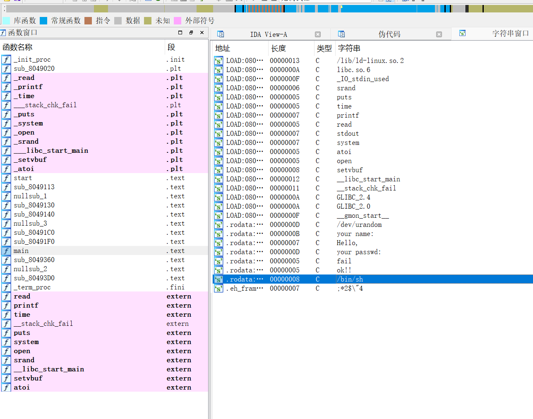Close the 伪代码 tab
This screenshot has width=533, height=419.
(439, 34)
